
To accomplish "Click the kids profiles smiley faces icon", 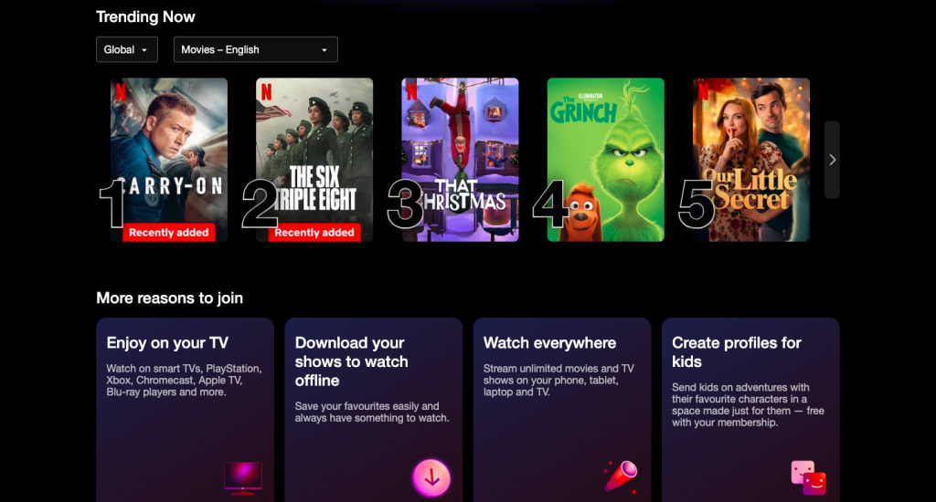I will [x=809, y=477].
